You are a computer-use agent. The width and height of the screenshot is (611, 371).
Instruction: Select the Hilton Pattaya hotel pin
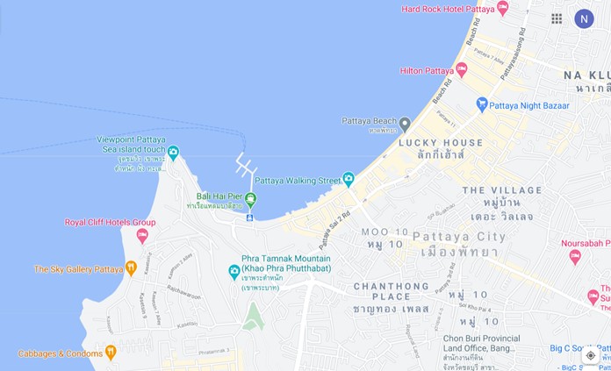click(462, 69)
